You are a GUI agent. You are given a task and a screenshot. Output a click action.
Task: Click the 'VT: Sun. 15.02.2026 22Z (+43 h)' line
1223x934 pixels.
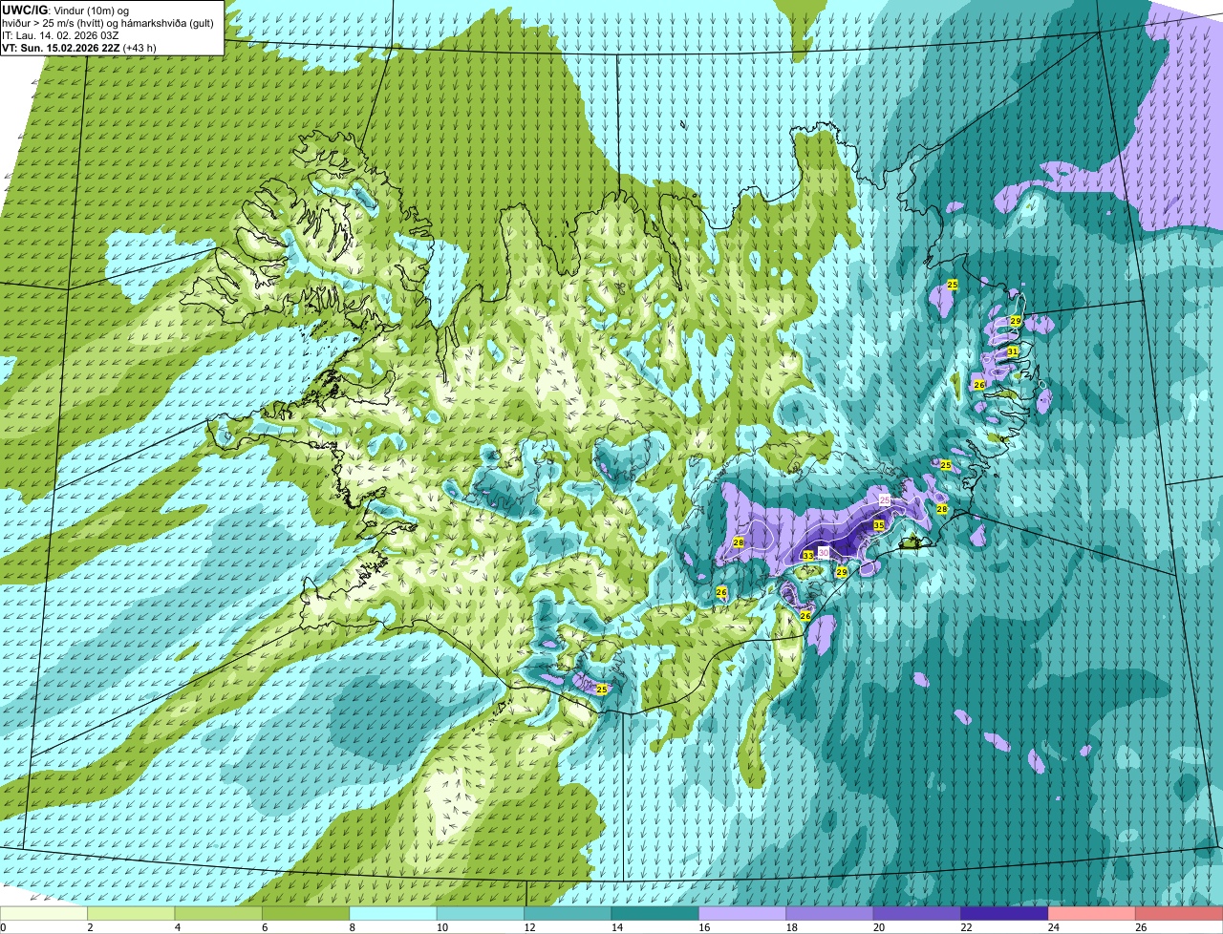pos(79,47)
